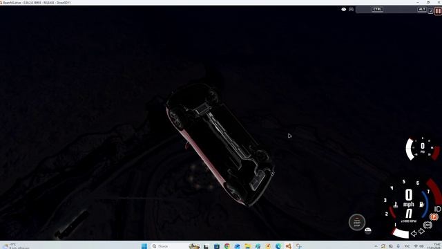Image resolution: width=442 pixels, height=249 pixels.
Task: Open File Explorer from the taskbar
Action: click(247, 246)
